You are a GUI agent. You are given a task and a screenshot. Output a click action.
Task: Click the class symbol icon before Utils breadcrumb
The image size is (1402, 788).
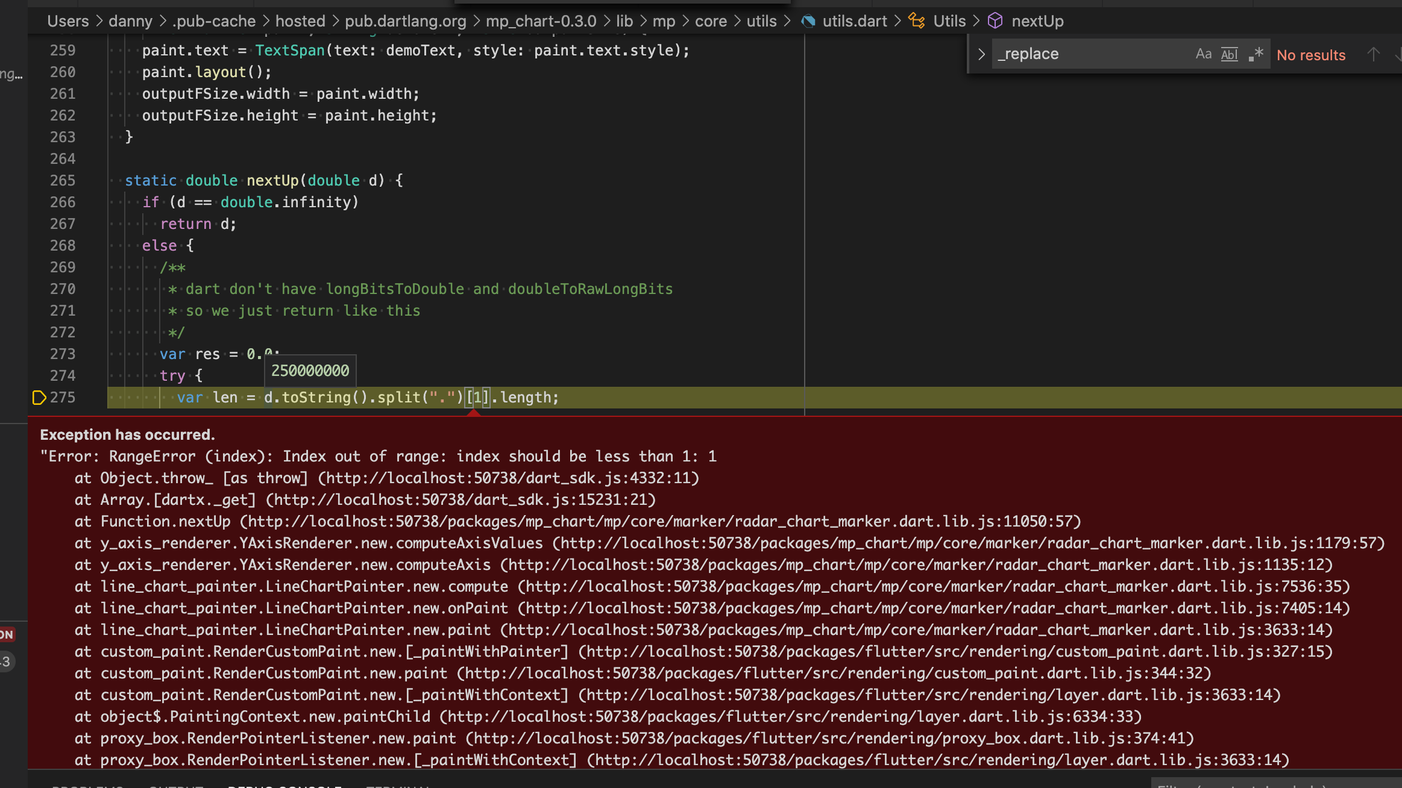click(917, 21)
